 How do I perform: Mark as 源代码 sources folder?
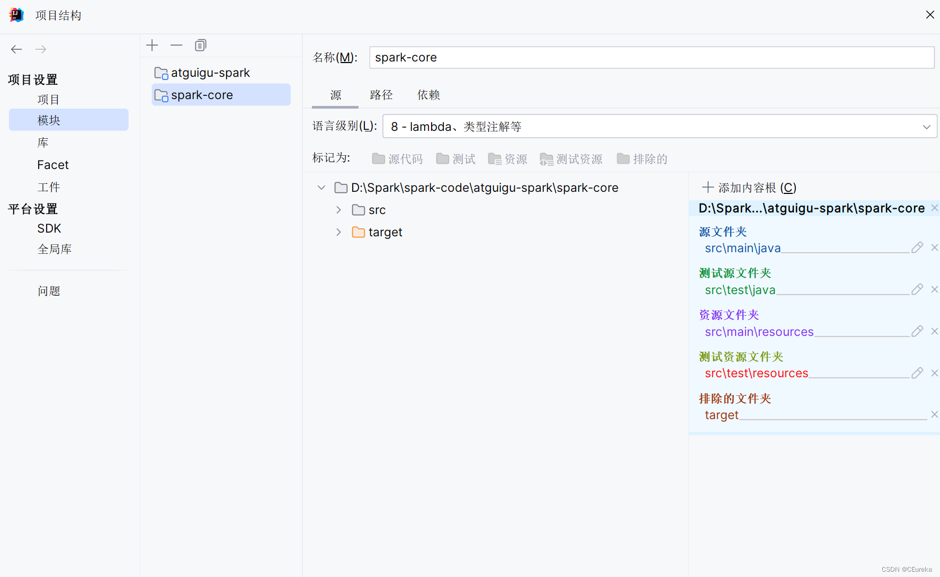(x=397, y=159)
